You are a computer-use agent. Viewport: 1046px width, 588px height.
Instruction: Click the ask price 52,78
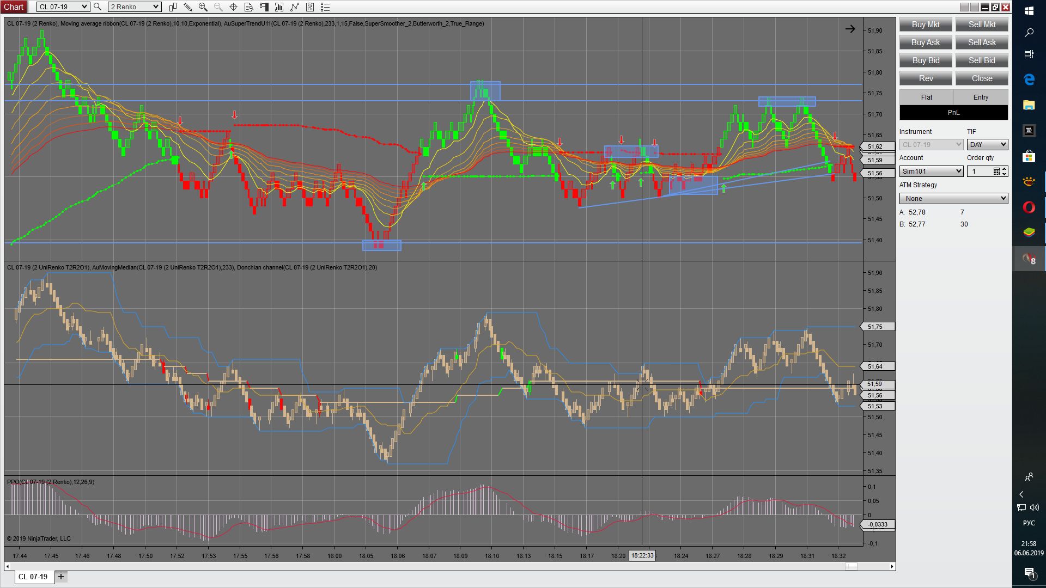pyautogui.click(x=917, y=212)
